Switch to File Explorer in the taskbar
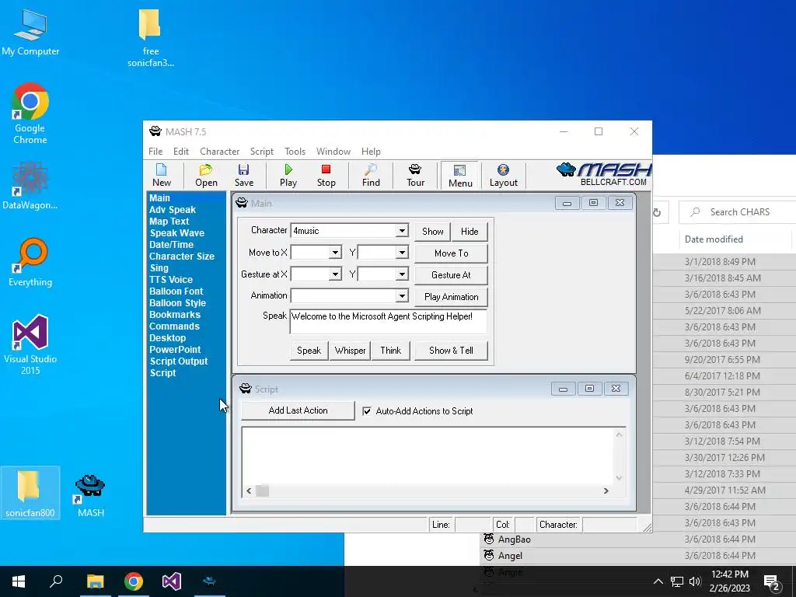The image size is (796, 597). point(95,581)
